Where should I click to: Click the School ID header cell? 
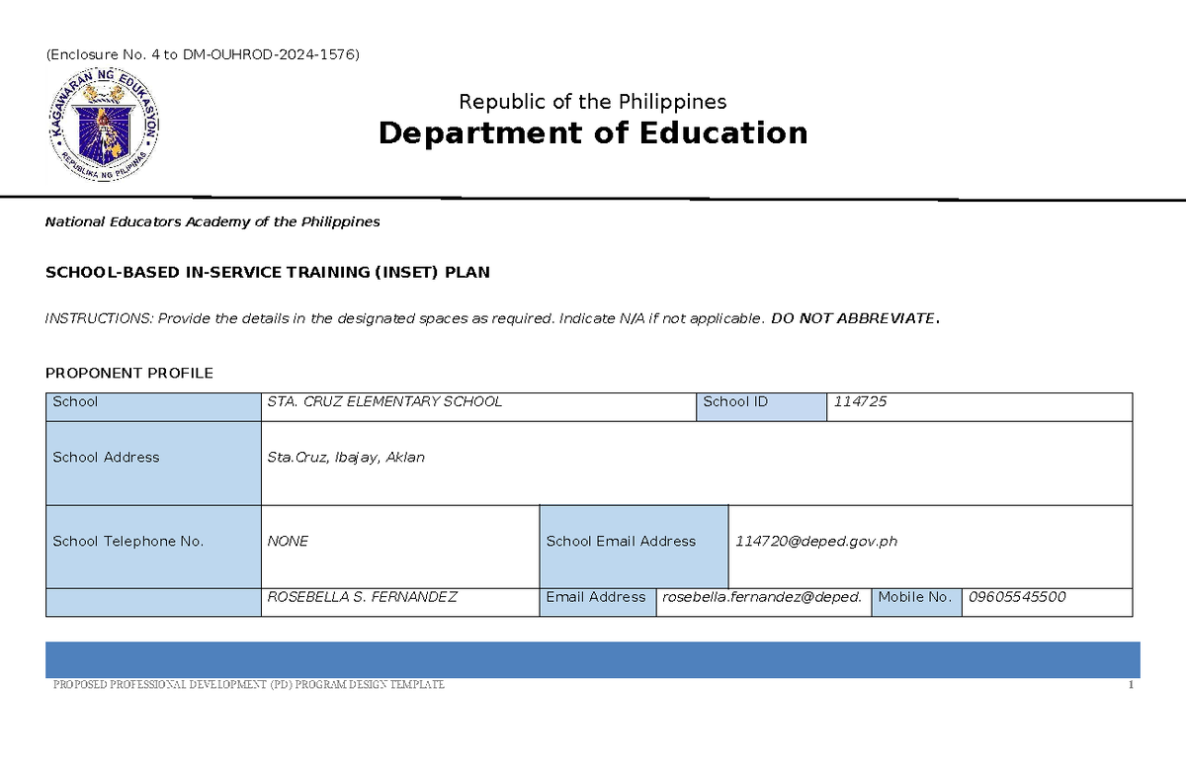click(x=736, y=402)
